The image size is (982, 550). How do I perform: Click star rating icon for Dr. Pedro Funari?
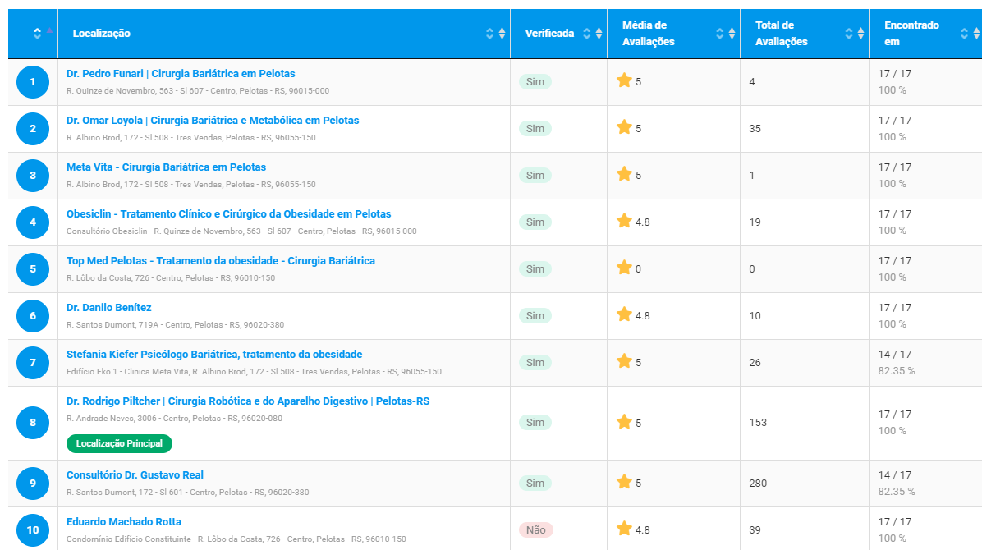pyautogui.click(x=624, y=80)
